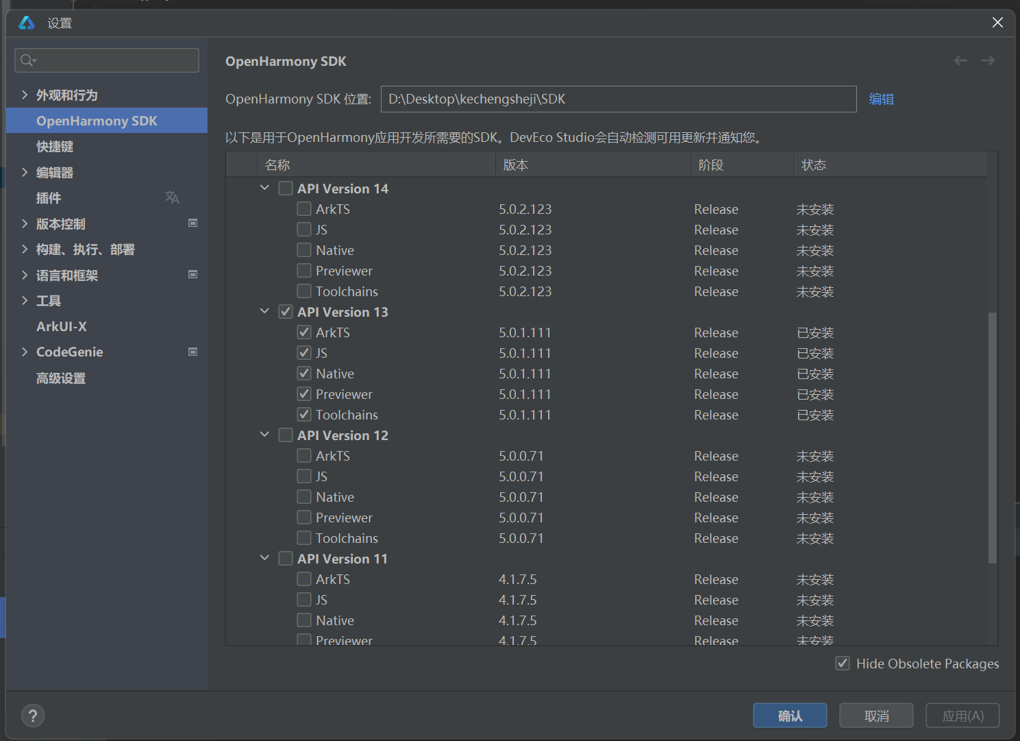Expand the 构建、执行、部署 section
The image size is (1020, 741).
point(25,249)
